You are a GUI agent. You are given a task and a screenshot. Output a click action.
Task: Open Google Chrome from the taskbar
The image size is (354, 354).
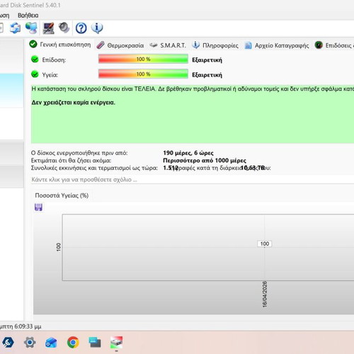pos(73,343)
